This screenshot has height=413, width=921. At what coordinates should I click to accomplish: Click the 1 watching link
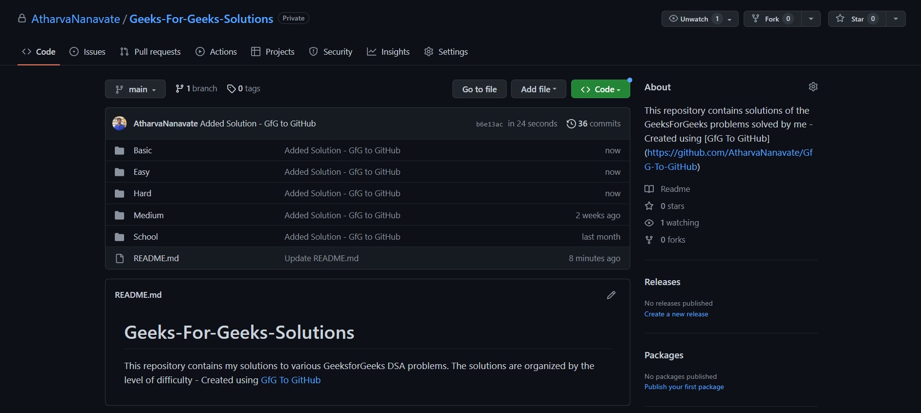point(672,223)
